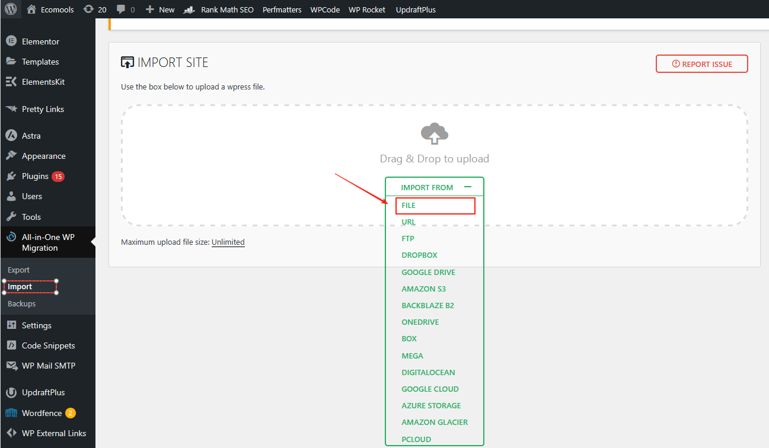Image resolution: width=769 pixels, height=448 pixels.
Task: Click the Pretty Links star icon
Action: tap(11, 109)
